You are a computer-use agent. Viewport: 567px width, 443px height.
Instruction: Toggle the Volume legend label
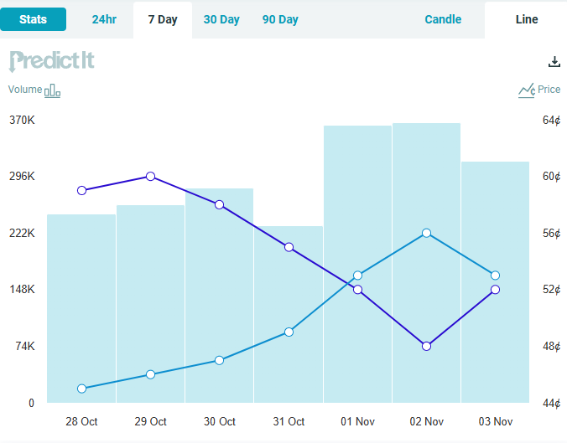25,90
